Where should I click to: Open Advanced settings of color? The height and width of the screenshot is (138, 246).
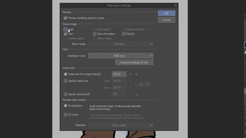(x=134, y=62)
